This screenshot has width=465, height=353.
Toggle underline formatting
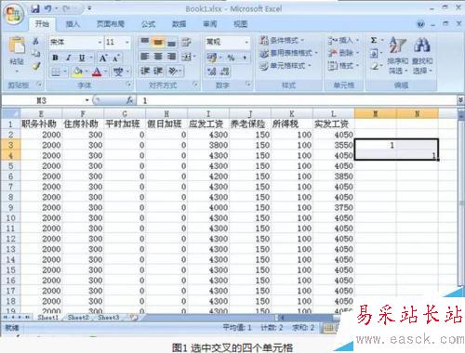pyautogui.click(x=82, y=58)
